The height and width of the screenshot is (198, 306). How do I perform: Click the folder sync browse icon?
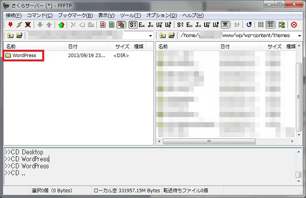(x=282, y=25)
